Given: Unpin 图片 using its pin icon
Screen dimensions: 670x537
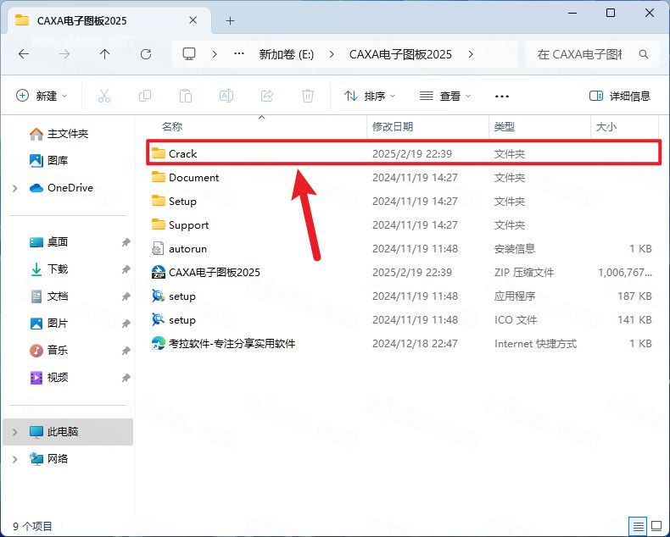Looking at the screenshot, I should tap(126, 324).
